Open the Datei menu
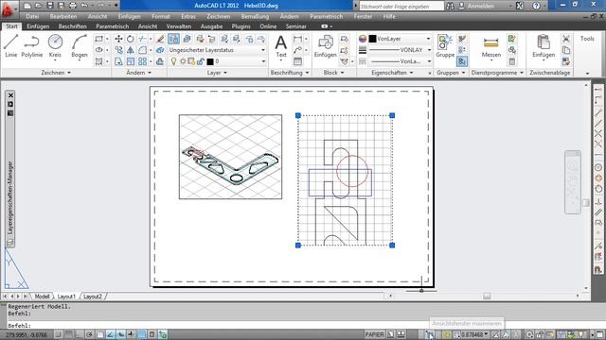This screenshot has width=606, height=340. tap(32, 17)
